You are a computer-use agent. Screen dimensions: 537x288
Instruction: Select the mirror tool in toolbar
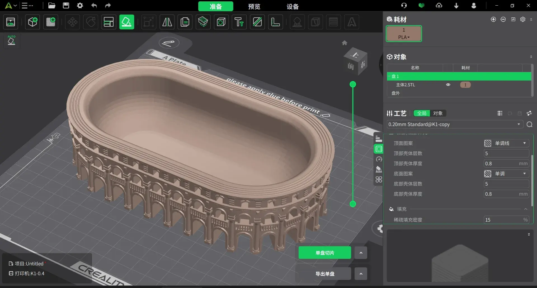pyautogui.click(x=167, y=22)
